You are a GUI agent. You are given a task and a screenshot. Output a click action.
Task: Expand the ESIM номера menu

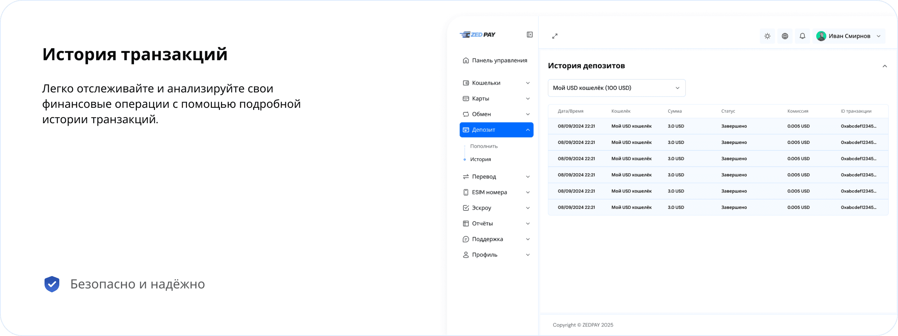(x=496, y=192)
